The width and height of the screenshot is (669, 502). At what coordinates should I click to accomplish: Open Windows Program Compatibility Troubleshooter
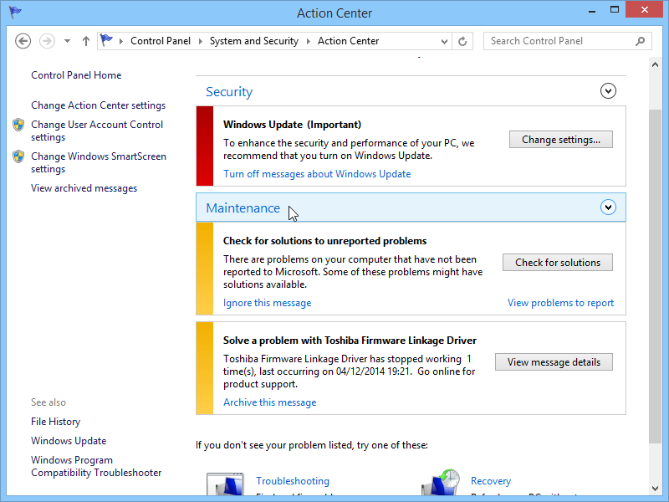tap(96, 466)
